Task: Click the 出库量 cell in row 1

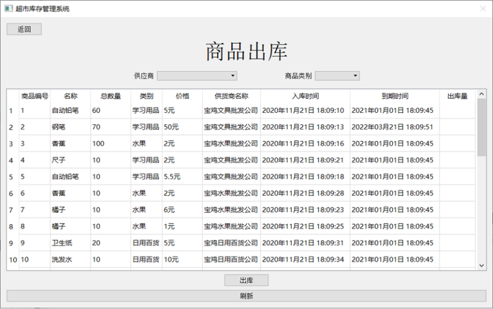Action: (x=457, y=111)
